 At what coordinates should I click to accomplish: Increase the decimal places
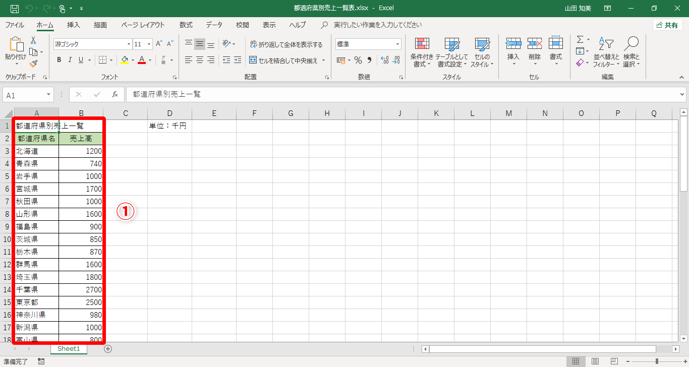(384, 60)
